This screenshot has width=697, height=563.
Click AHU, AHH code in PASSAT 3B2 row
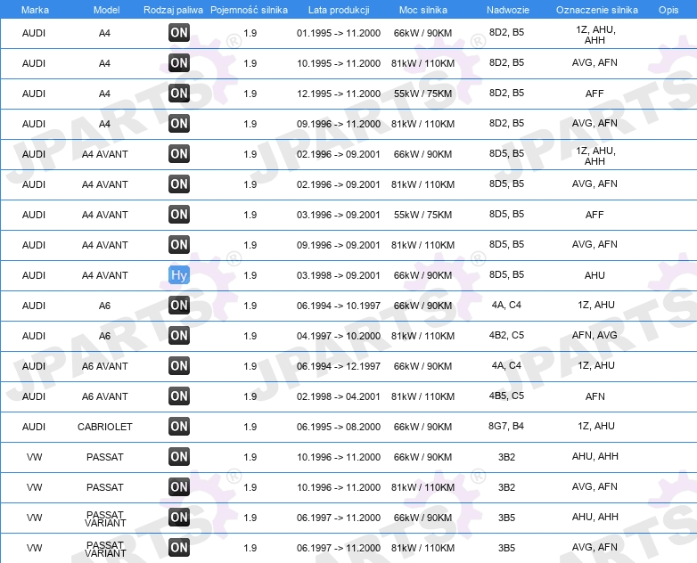[594, 456]
